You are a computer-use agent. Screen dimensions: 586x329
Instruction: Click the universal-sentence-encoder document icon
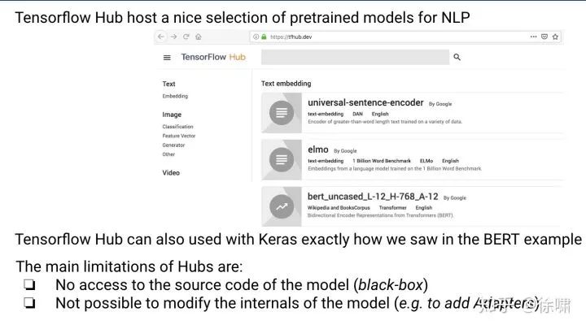[282, 113]
